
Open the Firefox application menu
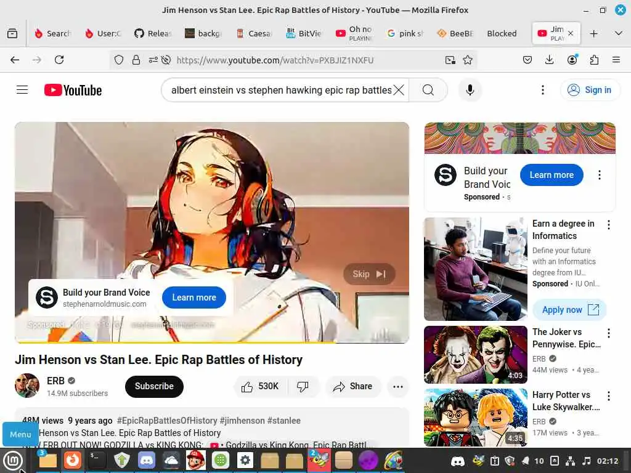point(616,60)
